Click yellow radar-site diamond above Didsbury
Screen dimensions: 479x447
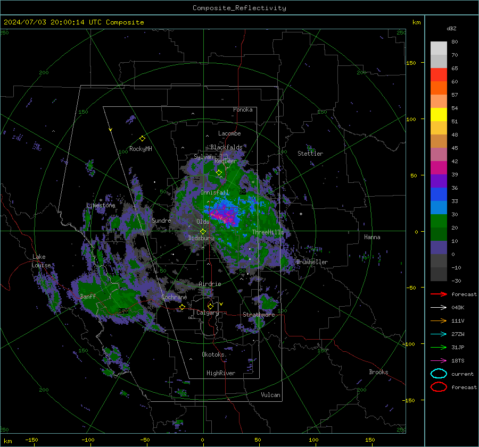[x=203, y=232]
